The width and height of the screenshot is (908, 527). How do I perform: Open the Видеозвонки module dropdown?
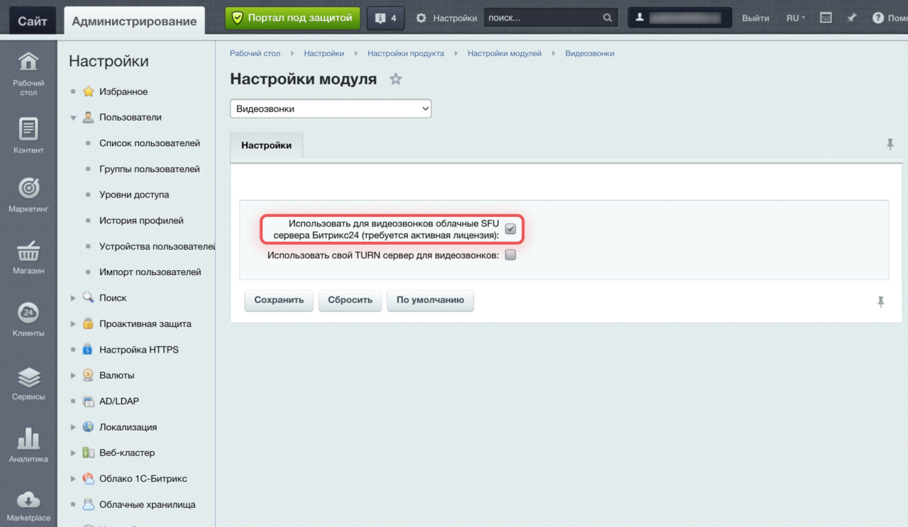click(331, 109)
